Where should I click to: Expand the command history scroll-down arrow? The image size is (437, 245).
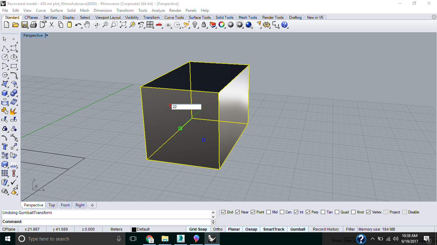214,216
